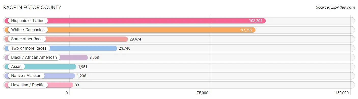358x99 pixels.
Task: Click the Race in Ector County title
Action: click(32, 7)
